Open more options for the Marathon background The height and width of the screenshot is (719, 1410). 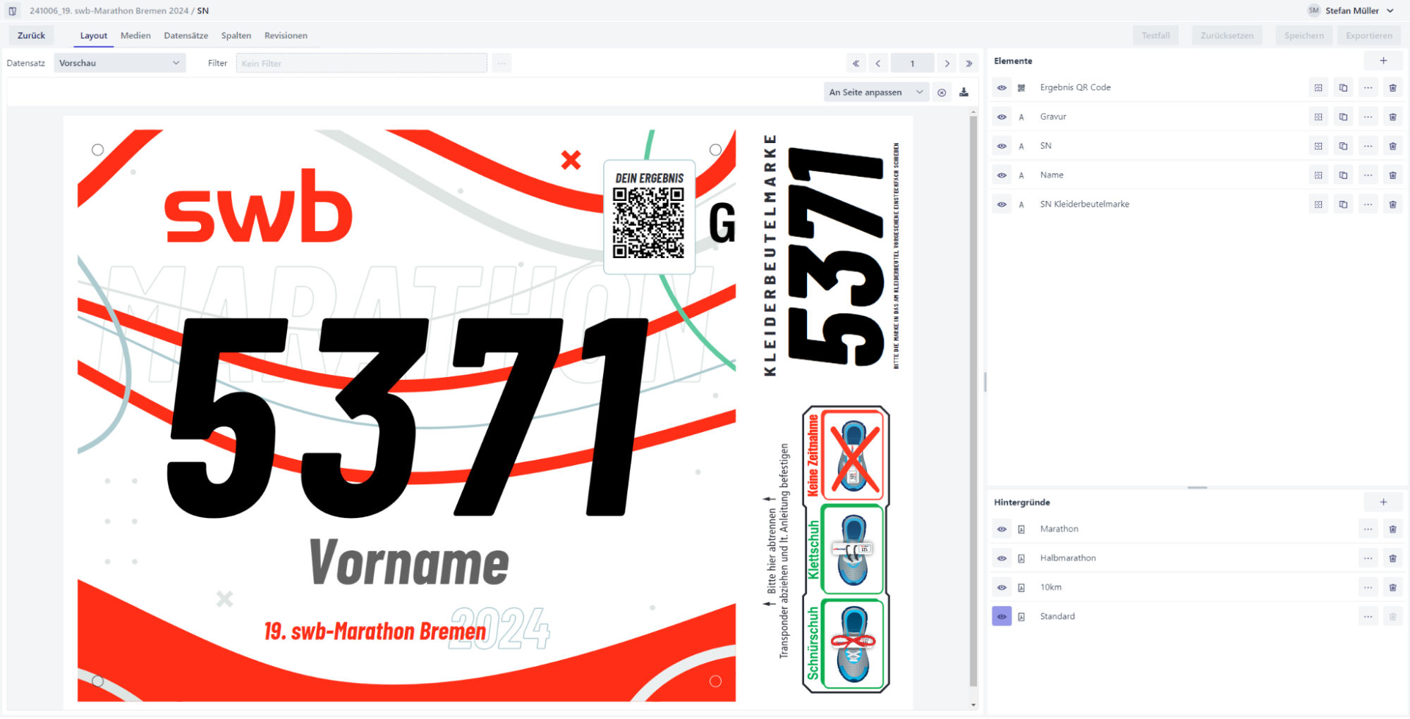pos(1368,529)
